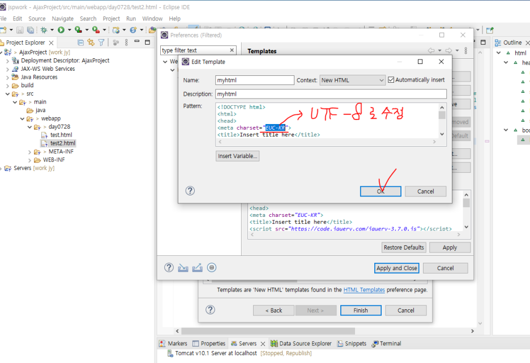Expand the Java Resources node

coord(7,78)
